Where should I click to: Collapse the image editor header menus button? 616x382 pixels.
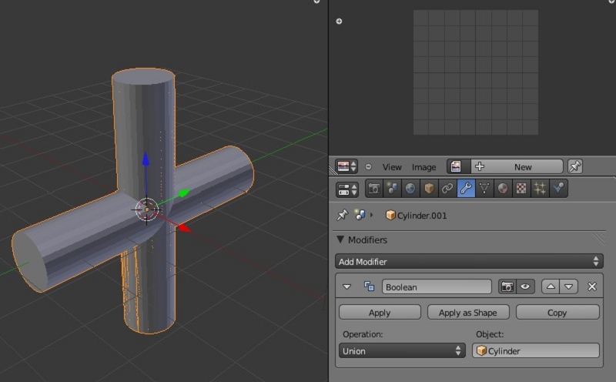[368, 166]
